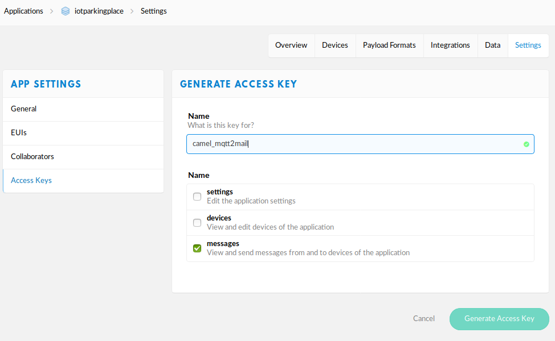Click the iotparkingplace application stack icon

[66, 11]
